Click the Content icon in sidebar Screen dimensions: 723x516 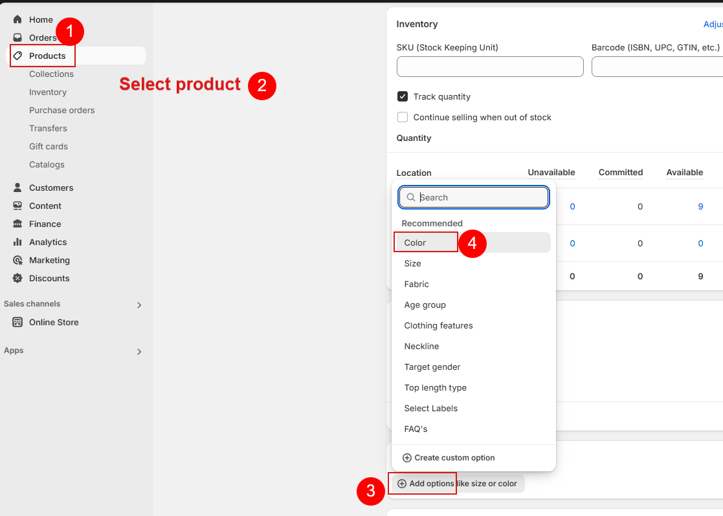pos(17,206)
